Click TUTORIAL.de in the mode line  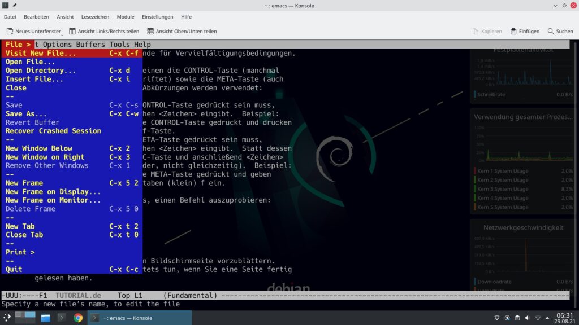[78, 296]
